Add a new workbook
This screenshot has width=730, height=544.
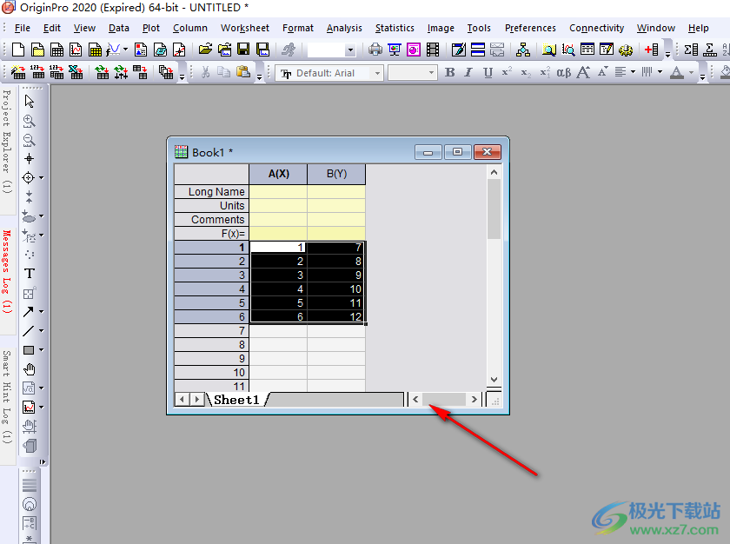point(56,50)
